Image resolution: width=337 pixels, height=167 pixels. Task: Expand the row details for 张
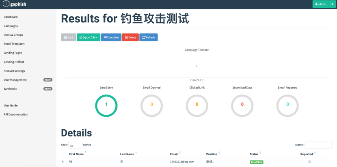(63, 162)
